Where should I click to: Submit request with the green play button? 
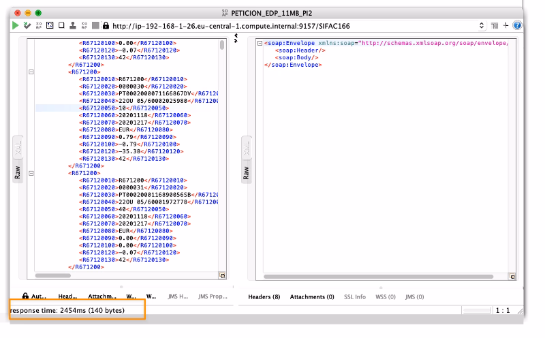pos(15,25)
